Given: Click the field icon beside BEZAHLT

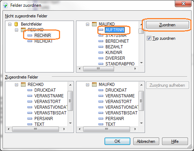Looking at the screenshot, I should (x=101, y=47).
